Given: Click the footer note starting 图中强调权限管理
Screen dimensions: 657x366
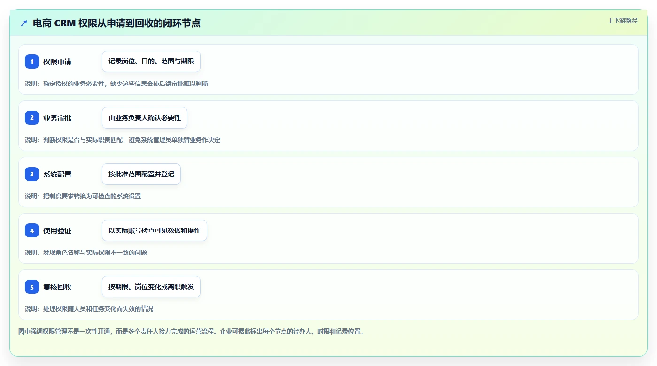Looking at the screenshot, I should (x=191, y=331).
